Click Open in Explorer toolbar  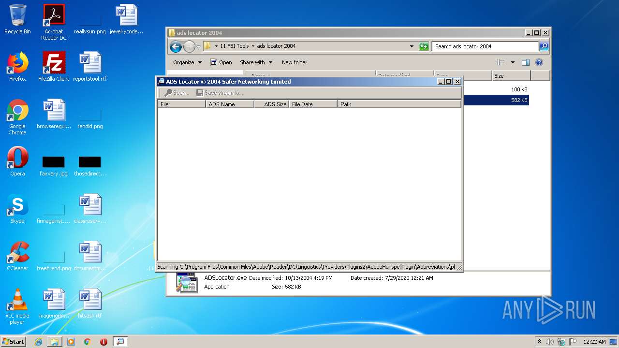221,62
